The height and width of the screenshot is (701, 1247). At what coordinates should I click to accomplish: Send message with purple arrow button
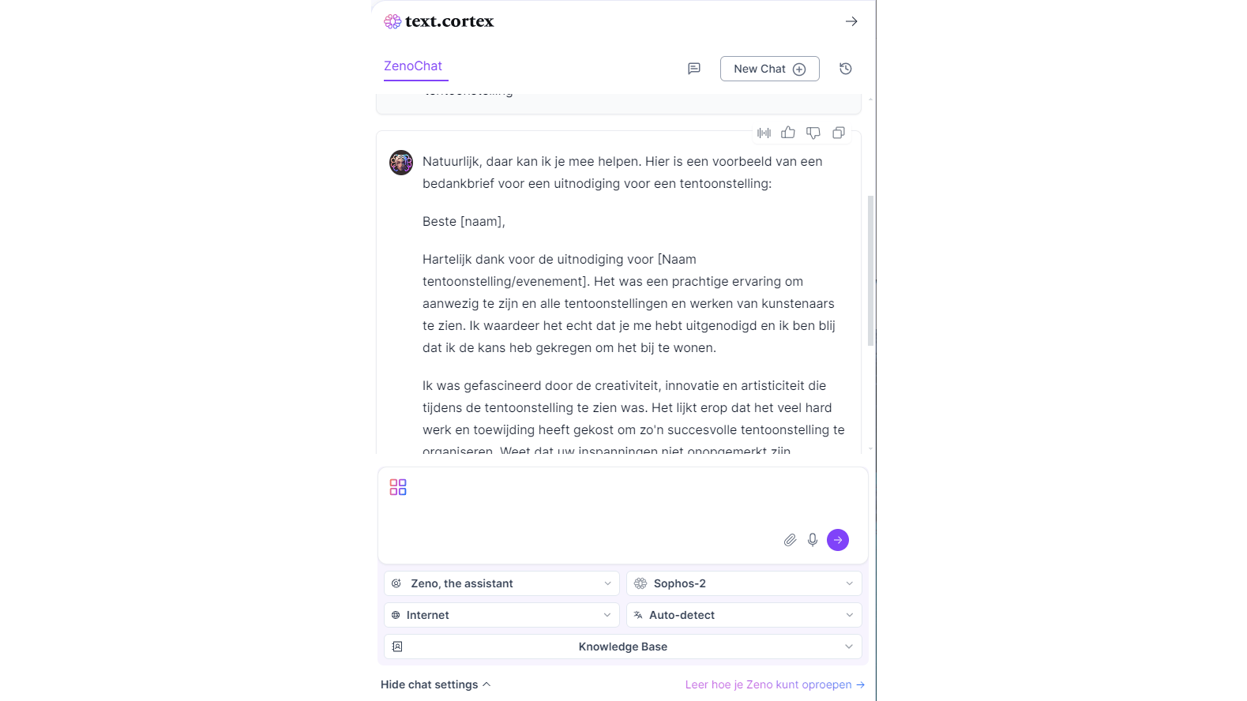[838, 540]
